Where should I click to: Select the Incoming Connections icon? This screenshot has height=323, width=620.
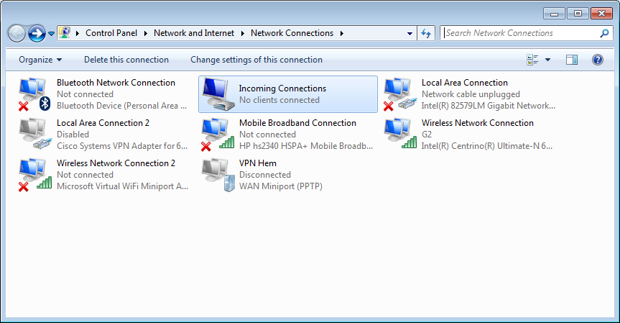click(x=217, y=94)
